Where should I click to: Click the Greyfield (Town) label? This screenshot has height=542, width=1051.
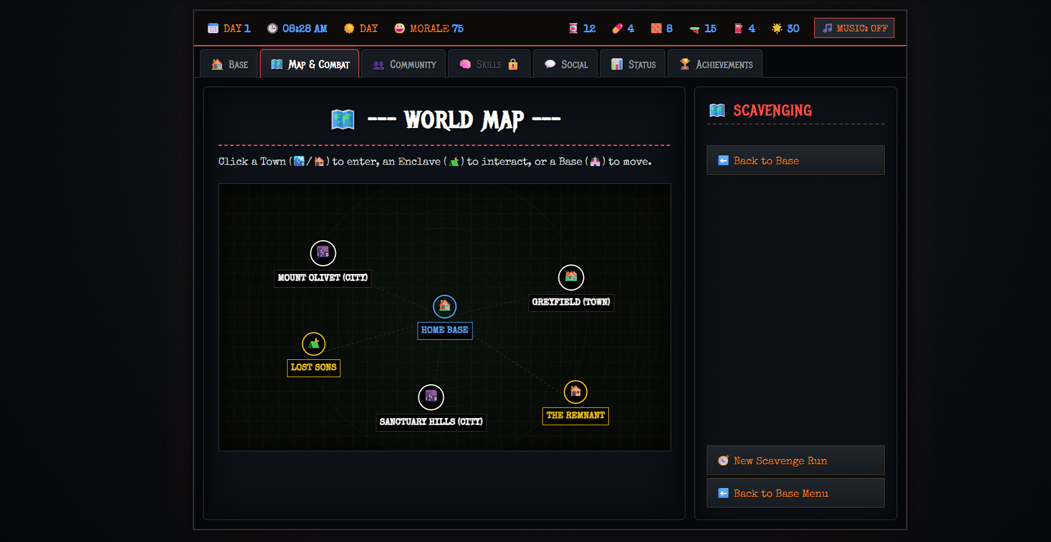[x=571, y=302]
